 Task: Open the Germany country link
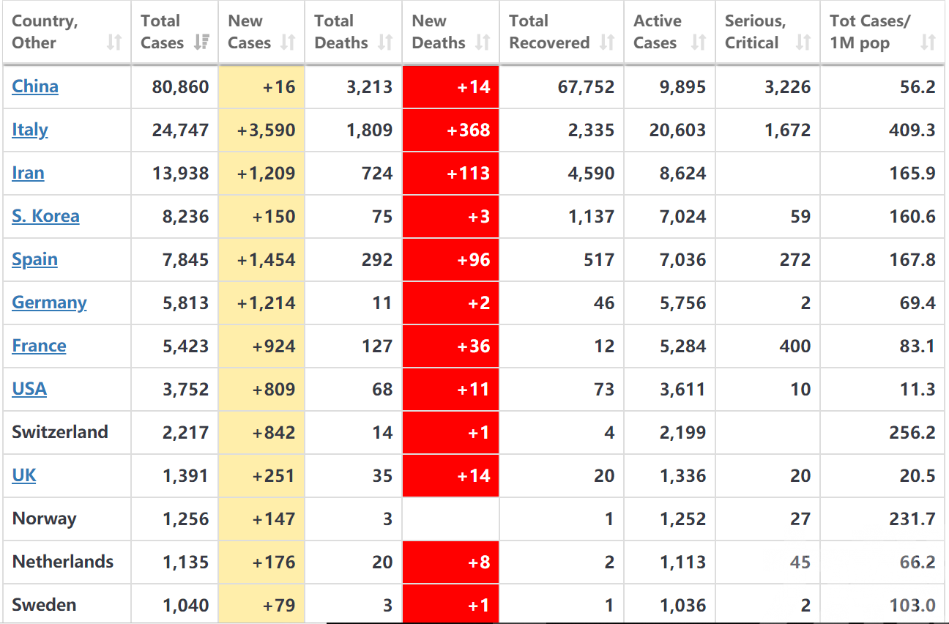click(x=49, y=302)
